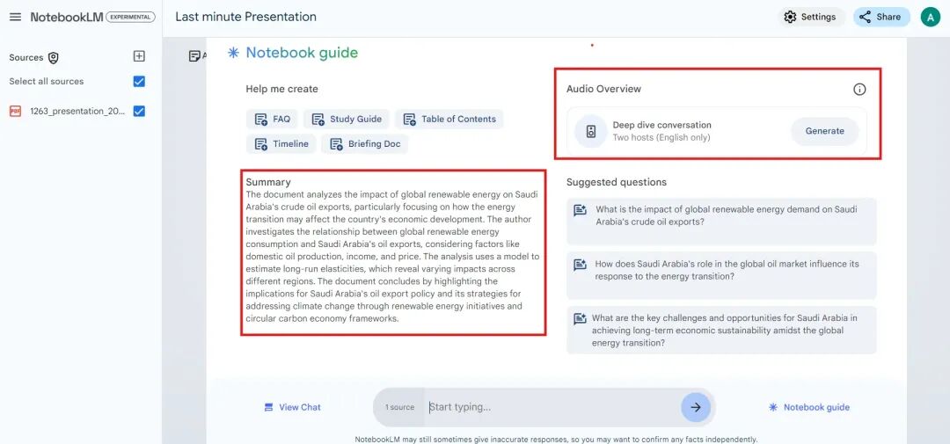Submit the chat with the arrow button
Image resolution: width=950 pixels, height=444 pixels.
coord(696,407)
